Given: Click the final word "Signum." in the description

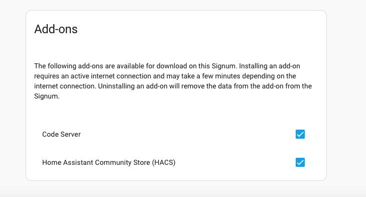Looking at the screenshot, I should pos(47,96).
